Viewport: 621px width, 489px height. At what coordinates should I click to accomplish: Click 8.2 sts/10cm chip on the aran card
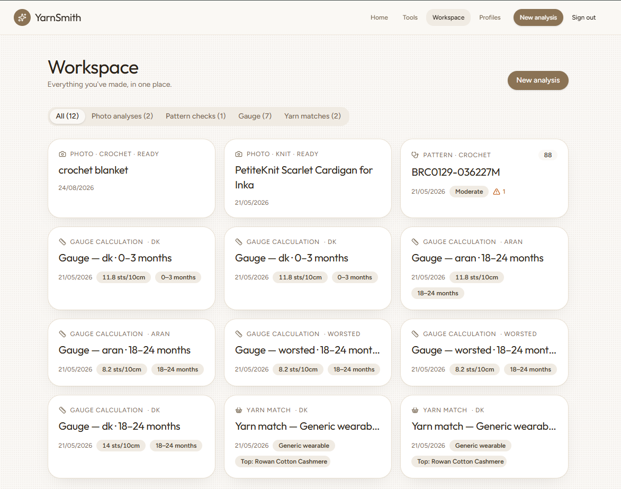pos(122,369)
